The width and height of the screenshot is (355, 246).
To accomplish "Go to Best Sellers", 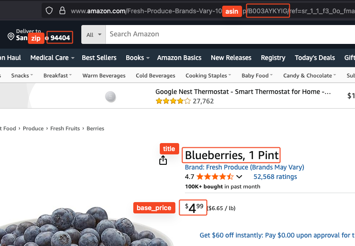I will (x=99, y=58).
